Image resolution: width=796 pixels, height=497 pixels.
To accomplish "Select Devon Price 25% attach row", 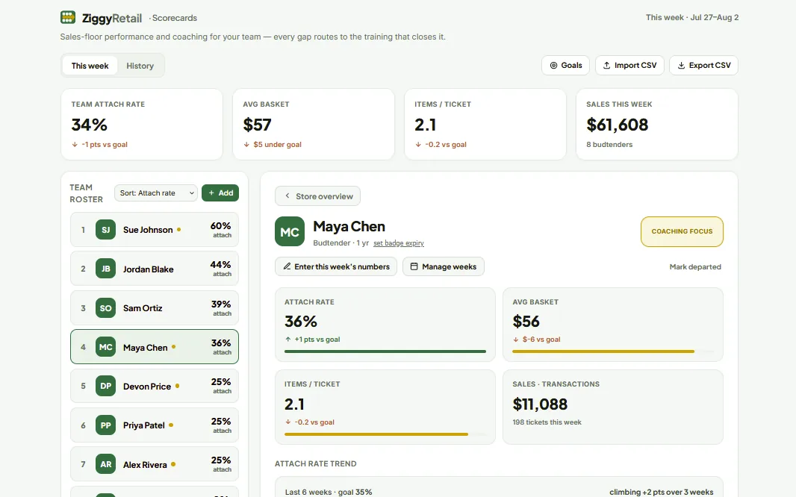I will [x=155, y=386].
